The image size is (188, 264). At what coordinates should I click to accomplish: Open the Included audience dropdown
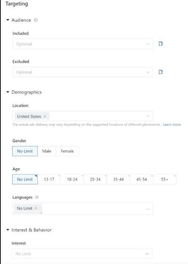[x=83, y=44]
